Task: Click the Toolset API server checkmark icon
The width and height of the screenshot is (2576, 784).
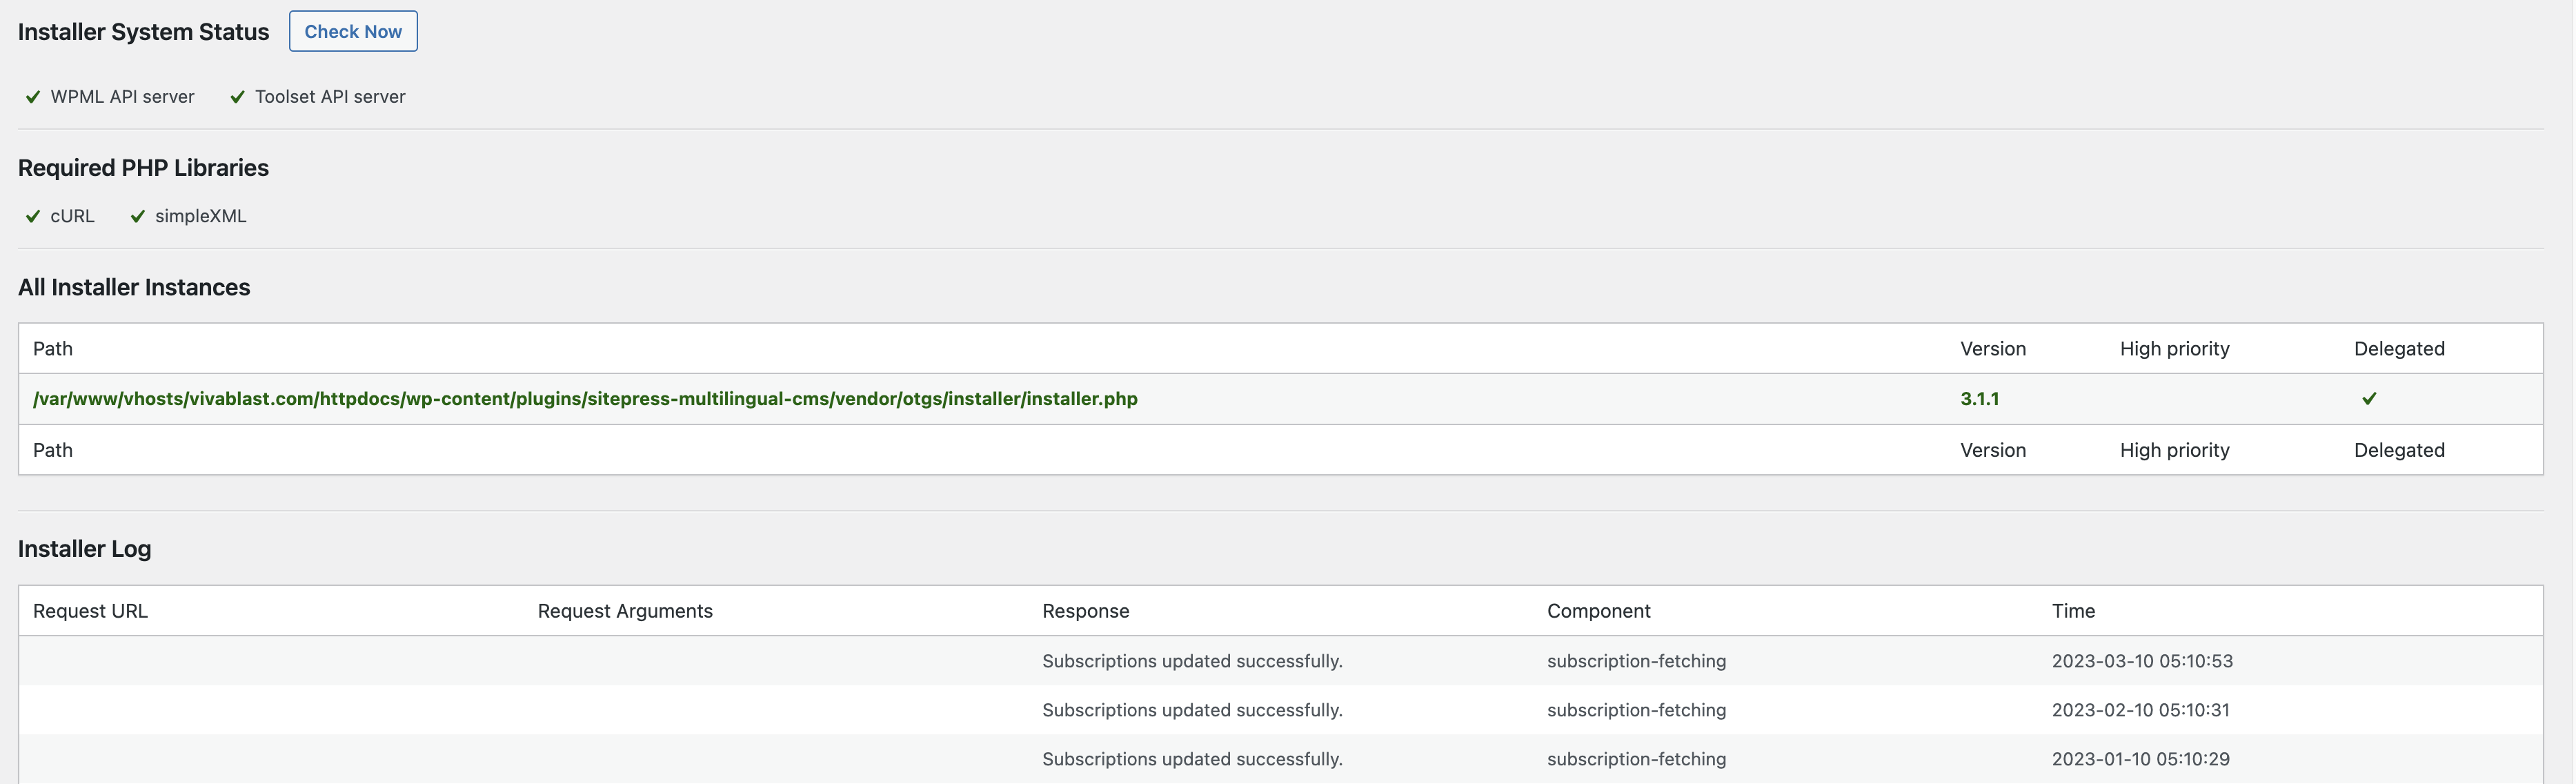Action: tap(237, 97)
